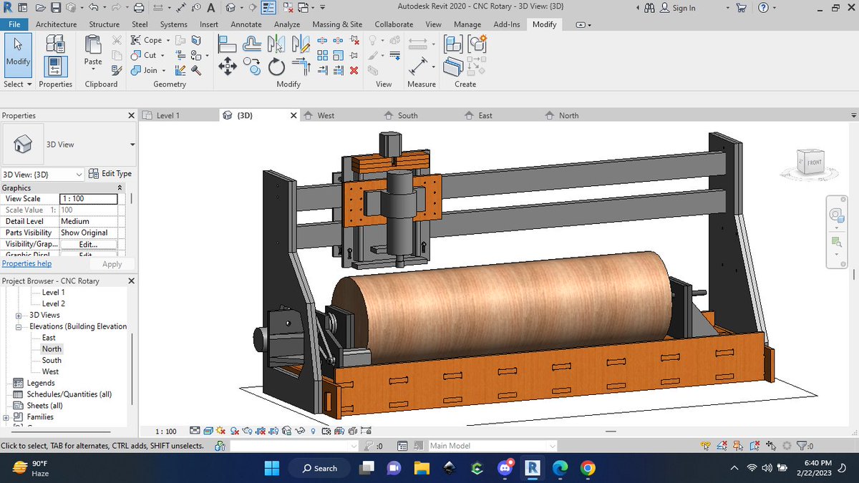Collapse the Elevations (Building Elevation) node

click(x=19, y=326)
